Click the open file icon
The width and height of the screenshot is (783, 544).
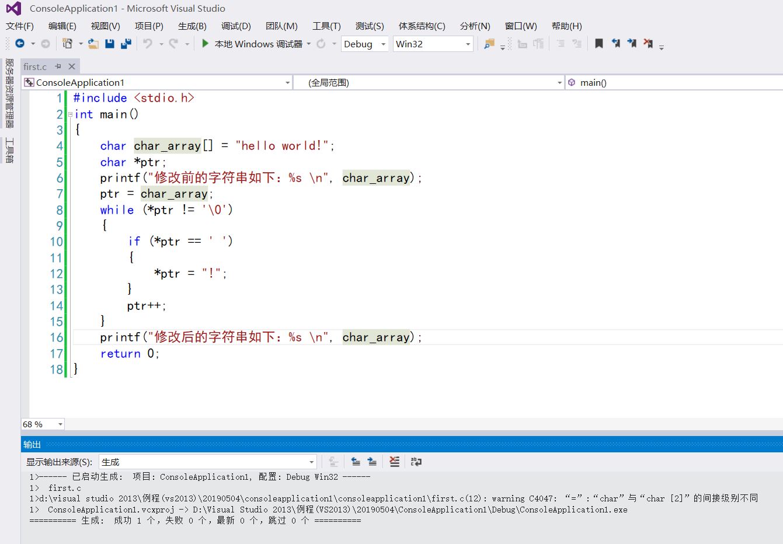coord(93,44)
